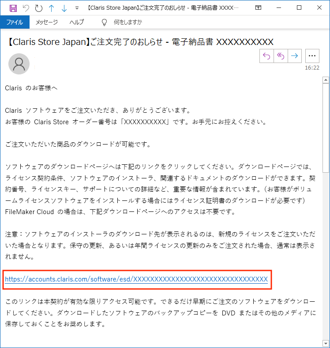Switch to the メッセージ ribbon tab
Screen dimensions: 330x348
tap(47, 22)
